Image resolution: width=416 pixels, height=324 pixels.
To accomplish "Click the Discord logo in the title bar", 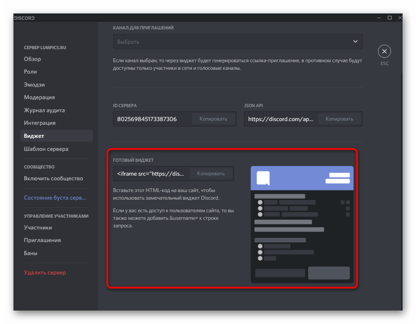I will pyautogui.click(x=24, y=18).
